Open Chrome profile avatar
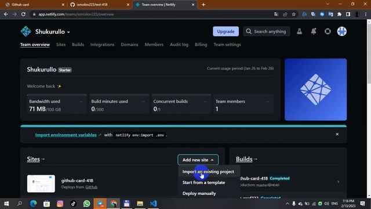This screenshot has width=371, height=209. [x=357, y=14]
